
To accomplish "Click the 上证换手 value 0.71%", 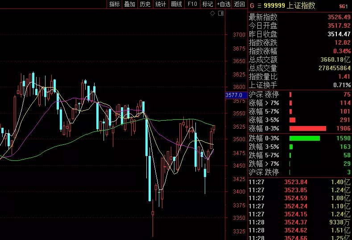I will [342, 85].
